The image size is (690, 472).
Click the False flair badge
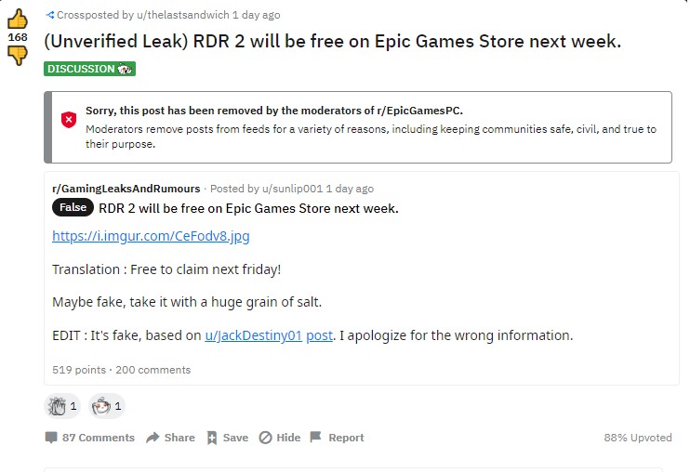(73, 208)
